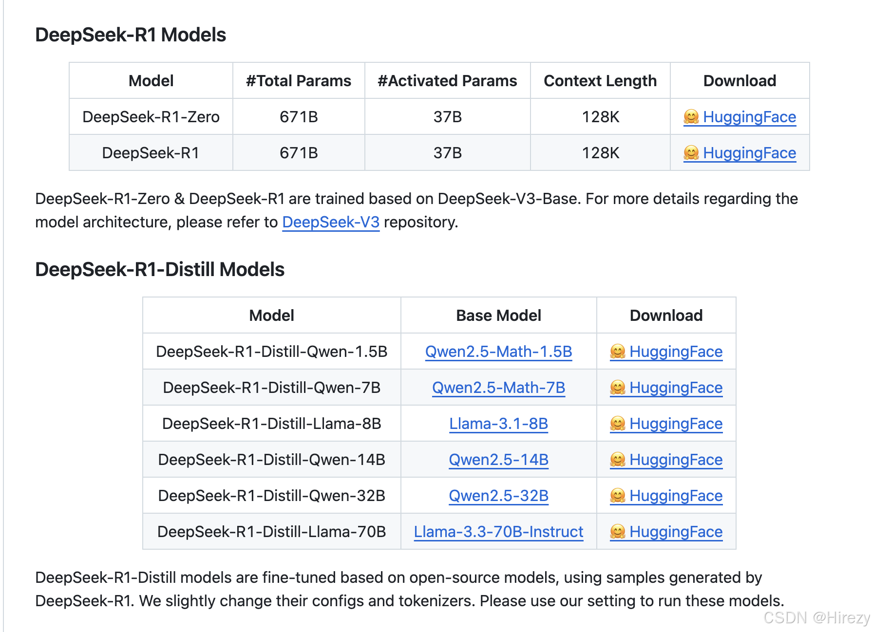Click the 671B cell in DeepSeek-R1-Zero row
Screen dimensions: 872x632
pyautogui.click(x=299, y=117)
